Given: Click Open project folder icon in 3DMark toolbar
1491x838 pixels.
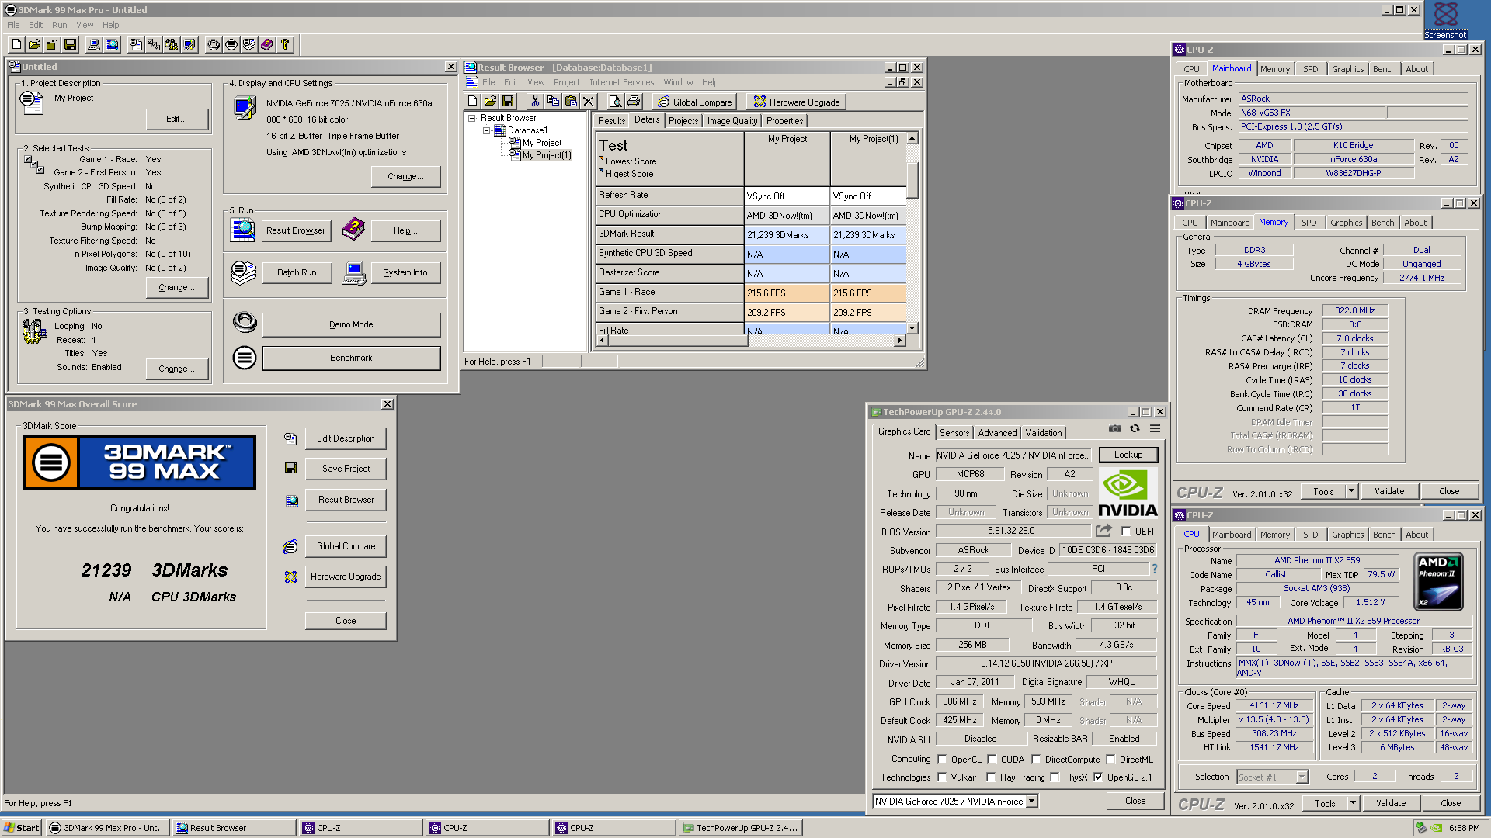Looking at the screenshot, I should pyautogui.click(x=34, y=45).
